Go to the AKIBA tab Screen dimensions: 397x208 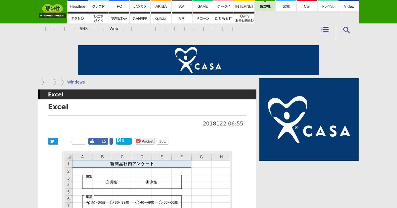coord(161,6)
